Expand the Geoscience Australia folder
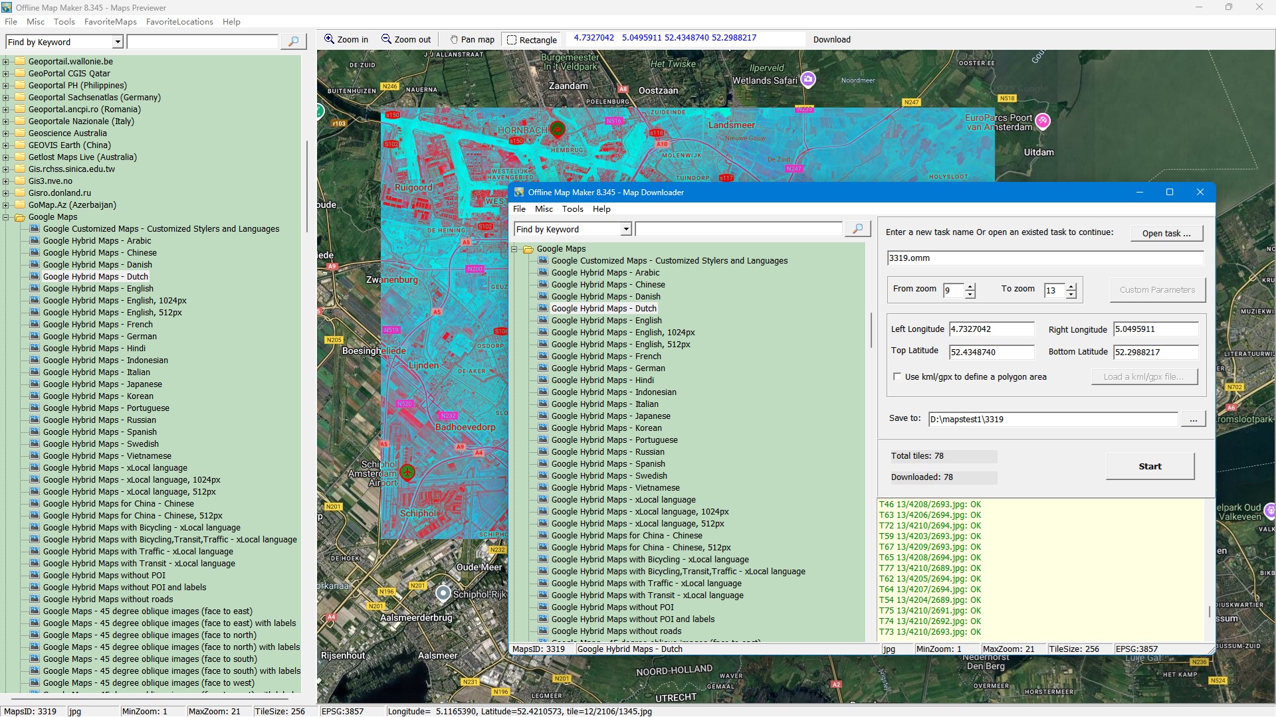 click(6, 133)
